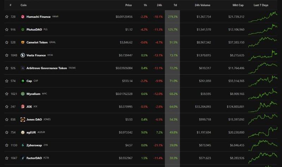Click the Jones DAO logo icon
The width and height of the screenshot is (282, 167).
tap(23, 120)
